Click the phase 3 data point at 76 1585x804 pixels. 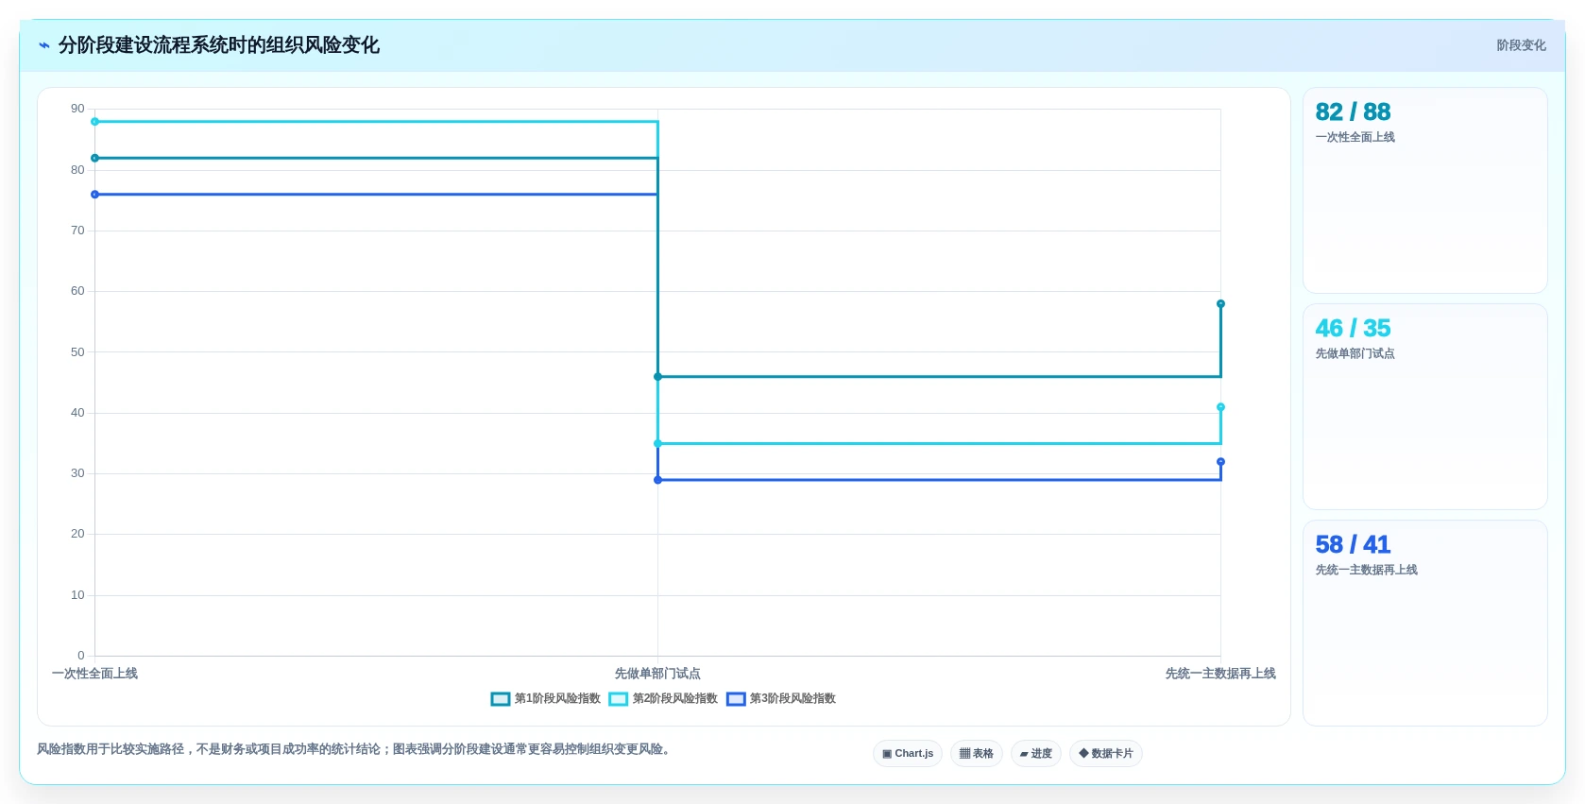click(94, 195)
